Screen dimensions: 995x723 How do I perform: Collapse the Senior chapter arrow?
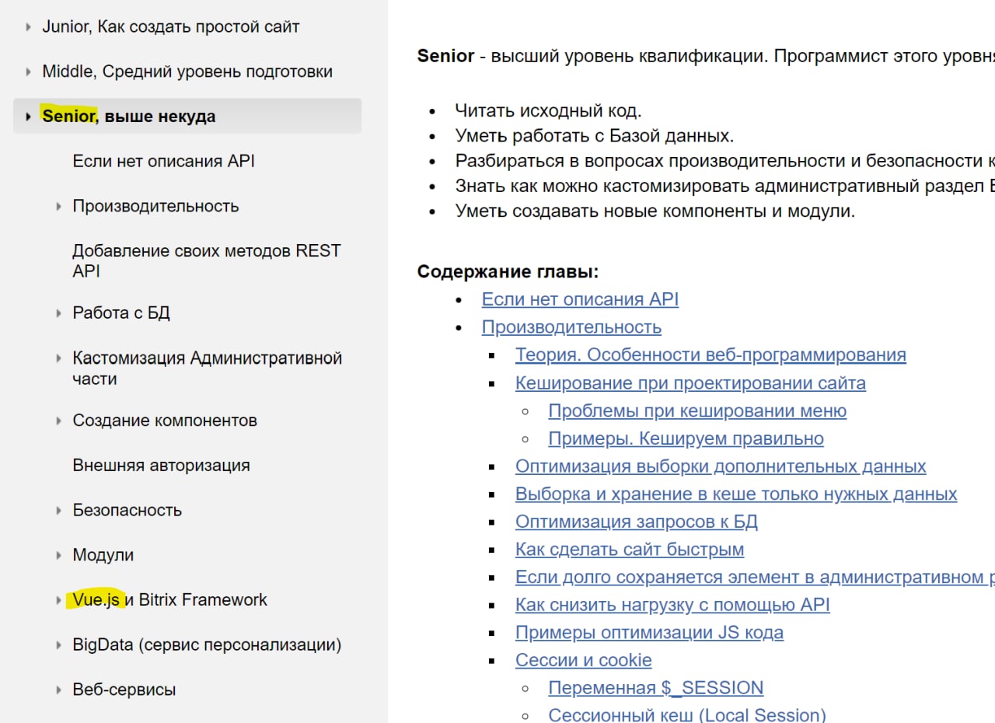click(x=29, y=117)
